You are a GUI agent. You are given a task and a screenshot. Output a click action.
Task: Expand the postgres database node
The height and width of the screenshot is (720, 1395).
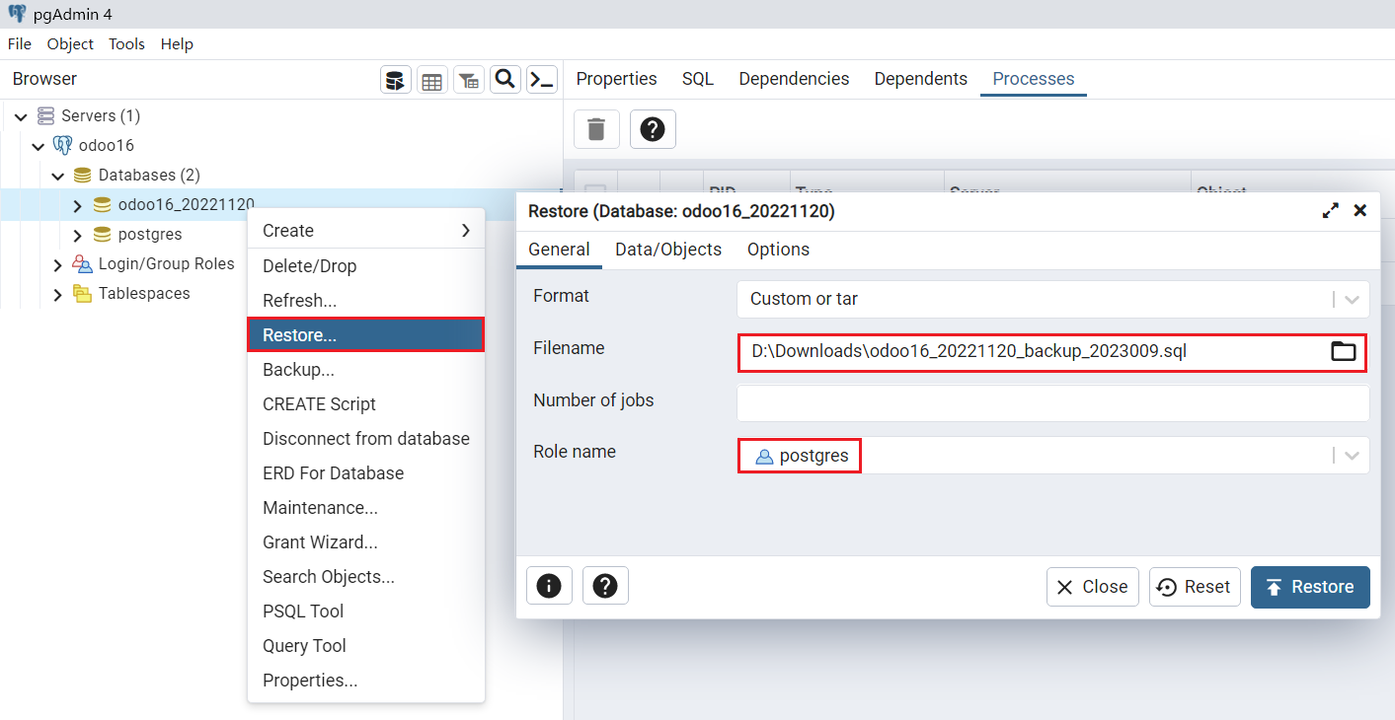(78, 235)
